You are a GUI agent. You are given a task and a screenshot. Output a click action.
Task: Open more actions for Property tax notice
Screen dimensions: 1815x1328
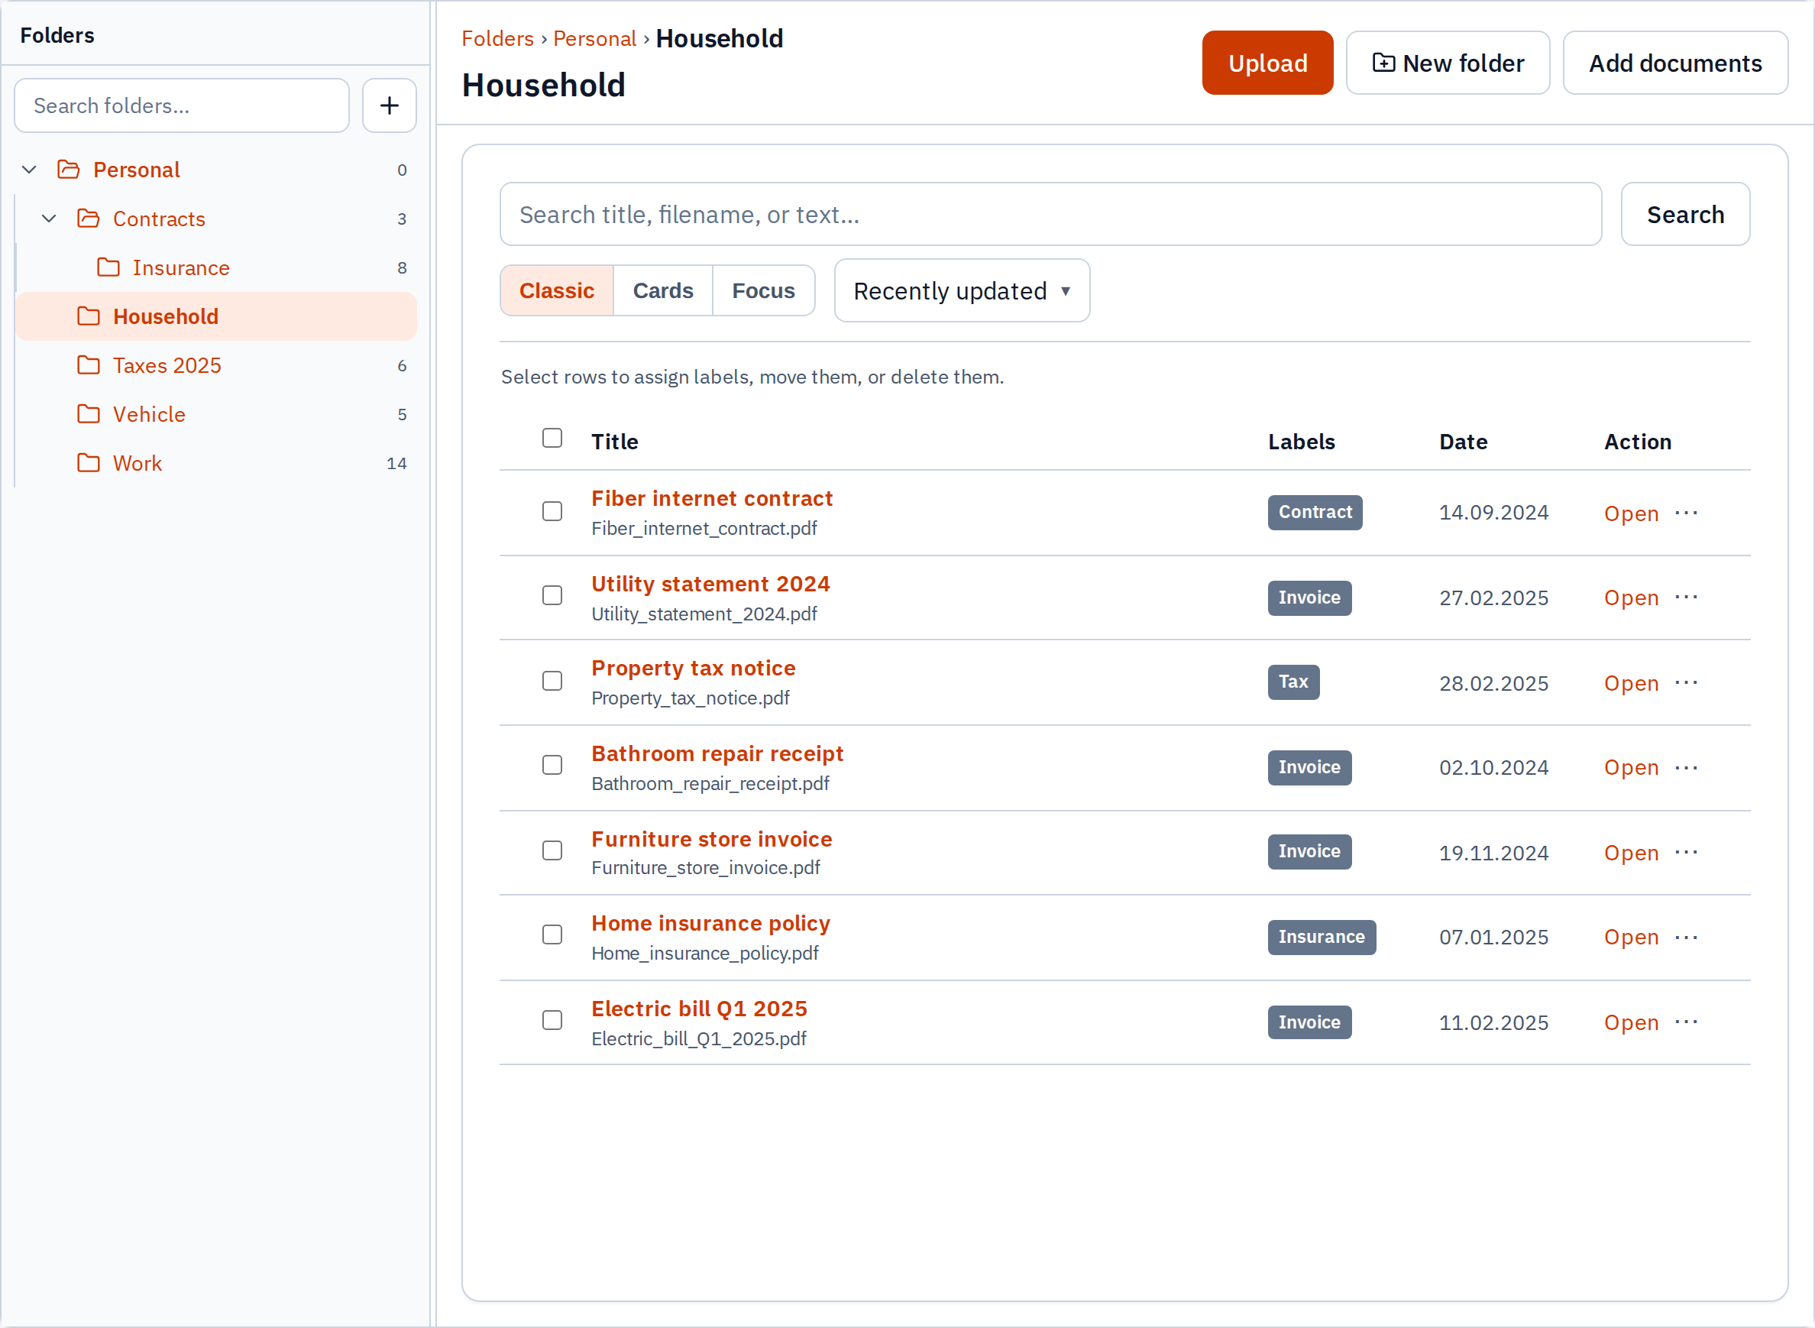pos(1687,682)
